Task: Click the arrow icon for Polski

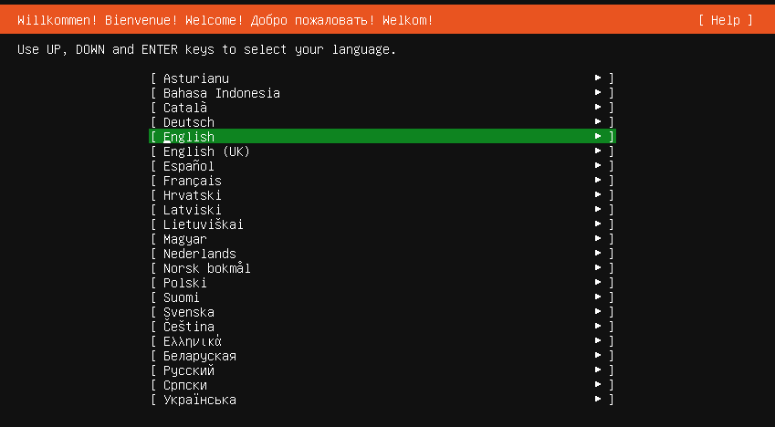Action: tap(598, 282)
